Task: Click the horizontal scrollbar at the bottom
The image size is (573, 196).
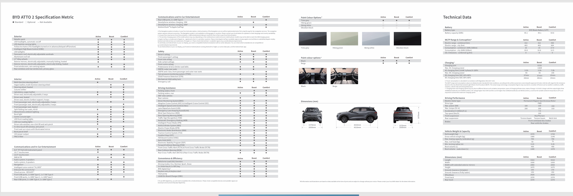Action: [x=288, y=195]
